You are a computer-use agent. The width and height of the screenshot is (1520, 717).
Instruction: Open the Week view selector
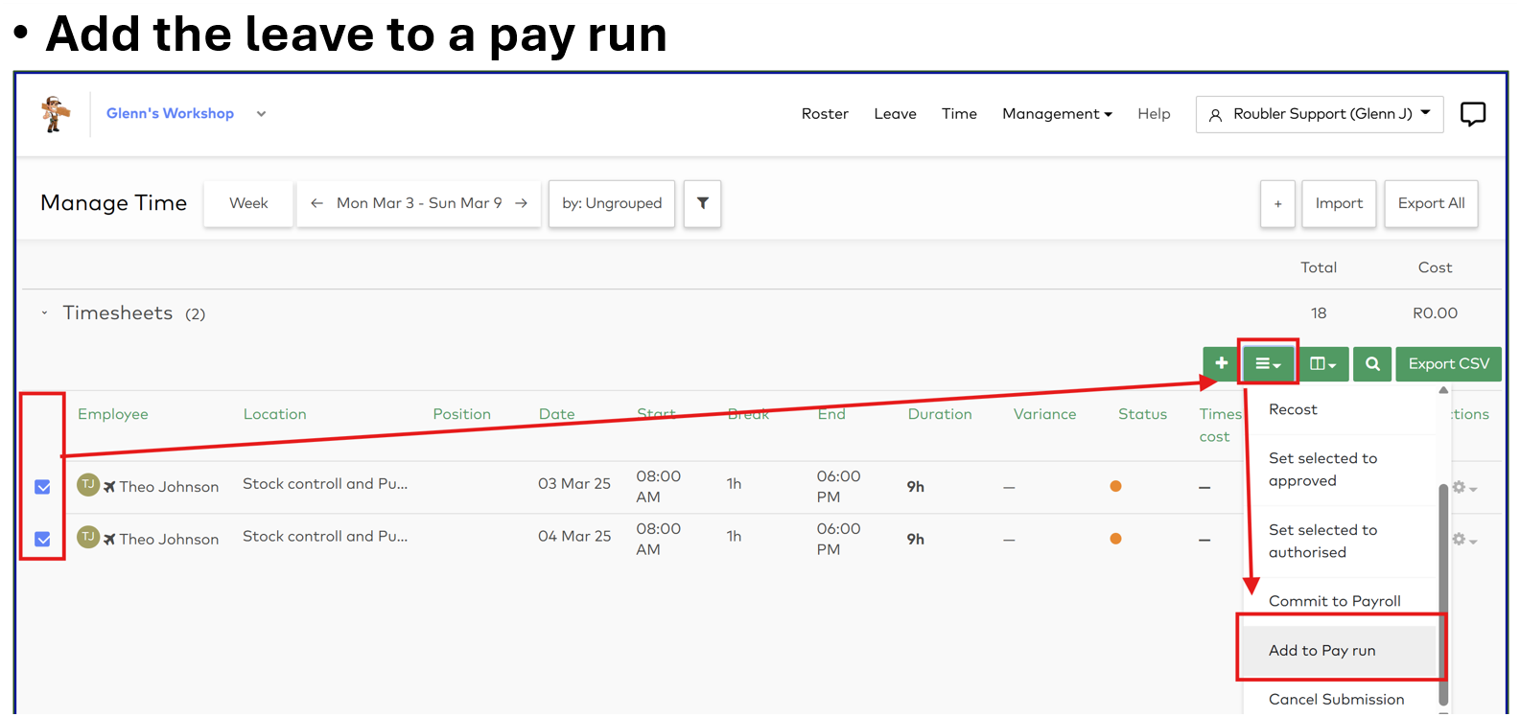coord(248,203)
